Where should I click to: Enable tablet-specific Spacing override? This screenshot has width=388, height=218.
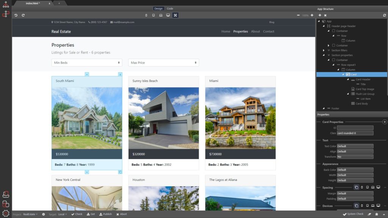(368, 187)
